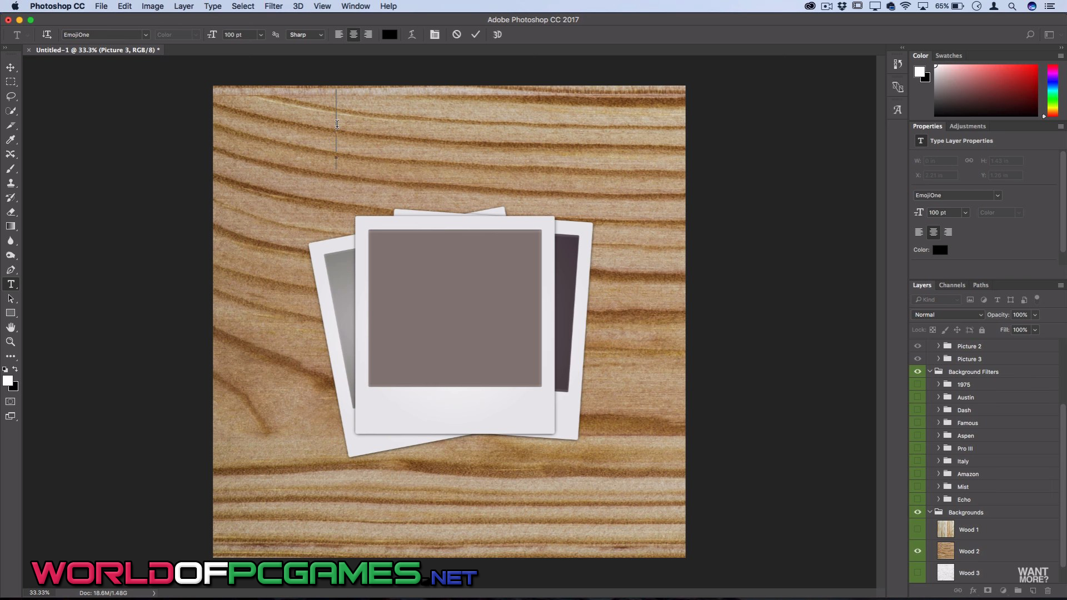Select the Lasso tool
The image size is (1067, 600).
click(11, 96)
